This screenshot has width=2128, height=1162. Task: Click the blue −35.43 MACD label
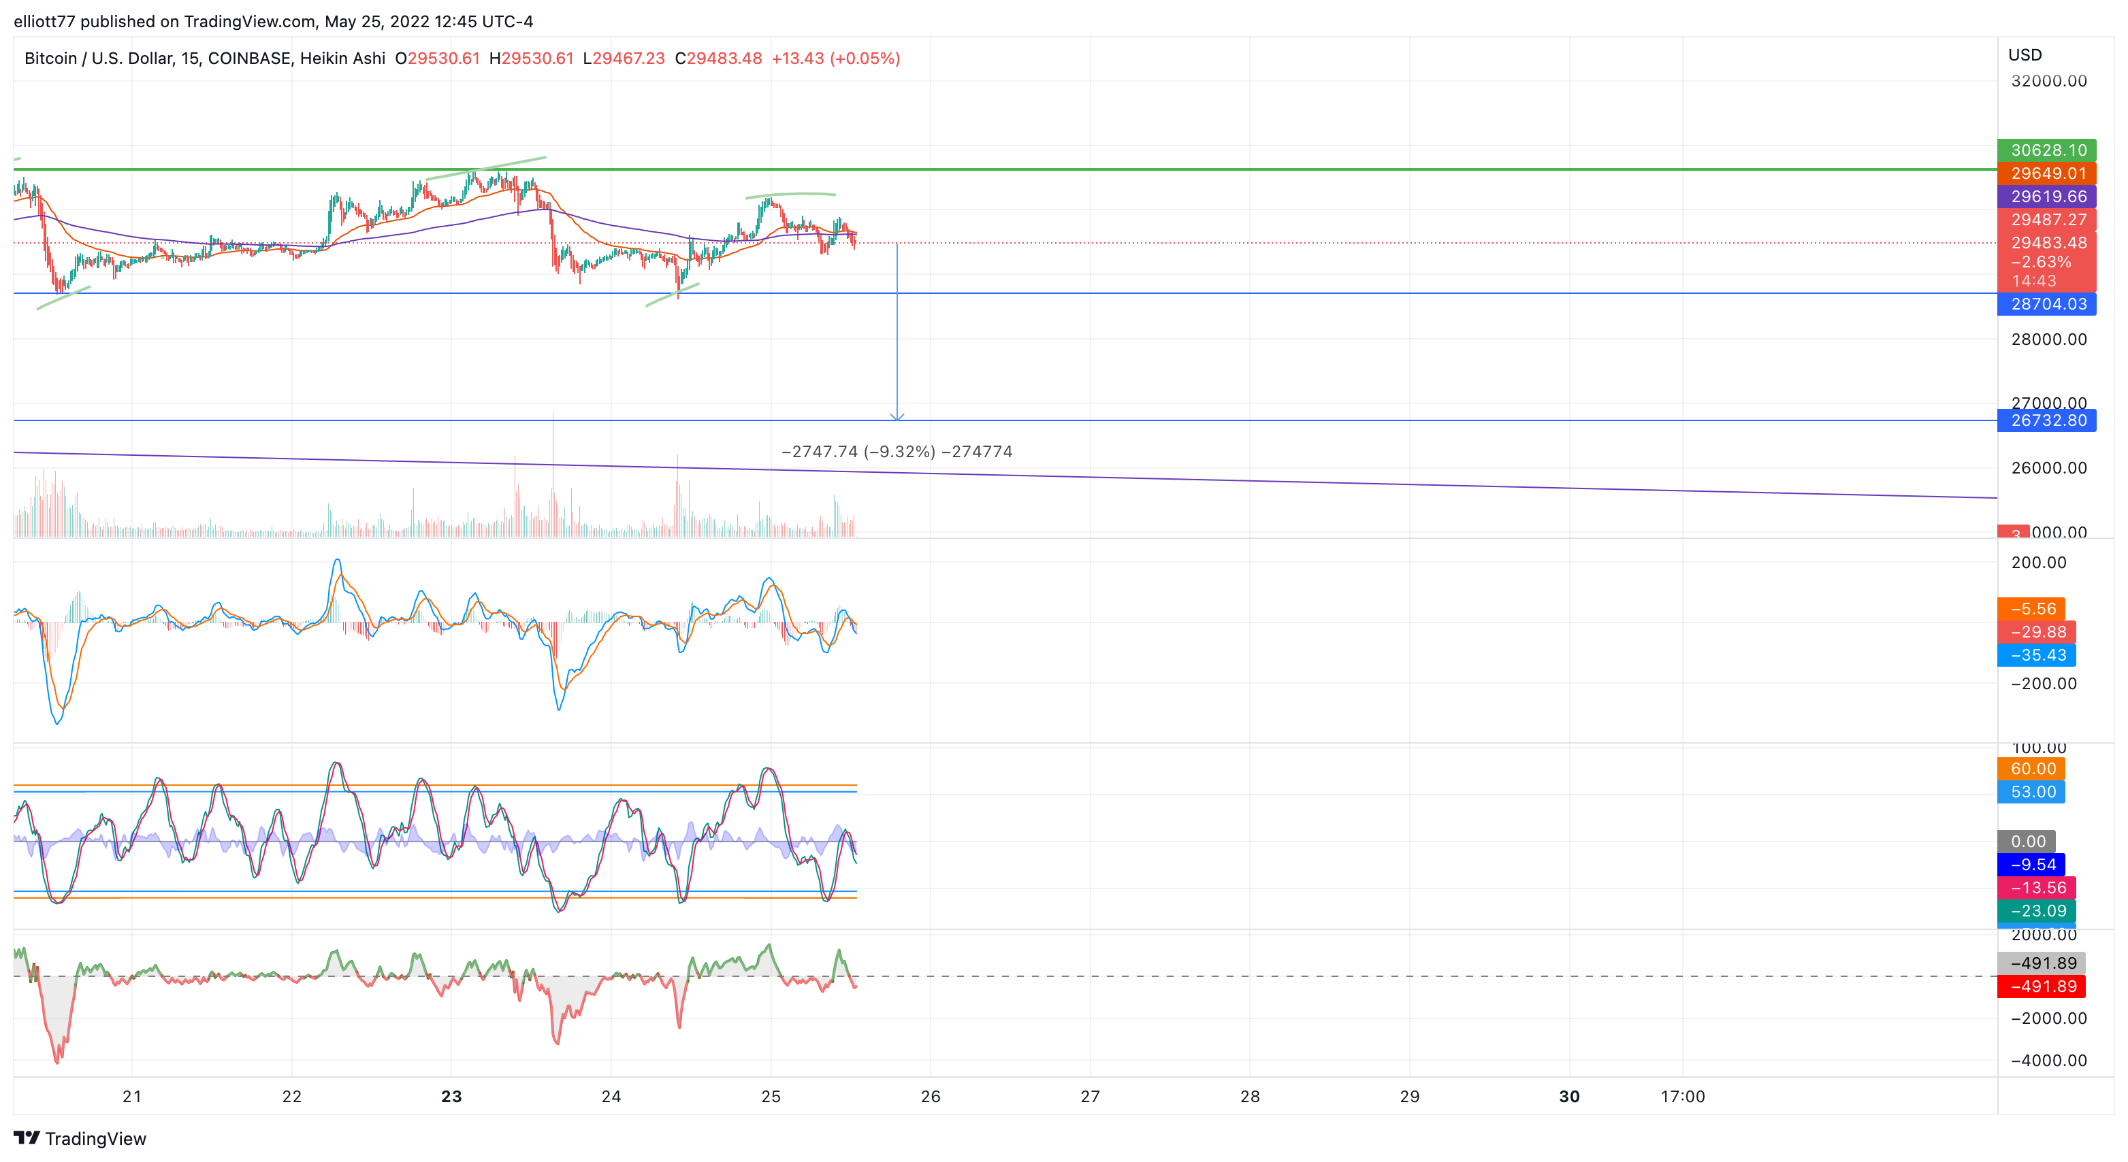2036,655
